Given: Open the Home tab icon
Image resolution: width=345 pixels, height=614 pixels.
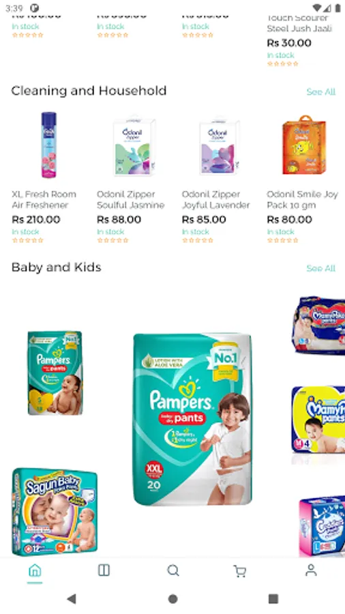Looking at the screenshot, I should point(35,570).
